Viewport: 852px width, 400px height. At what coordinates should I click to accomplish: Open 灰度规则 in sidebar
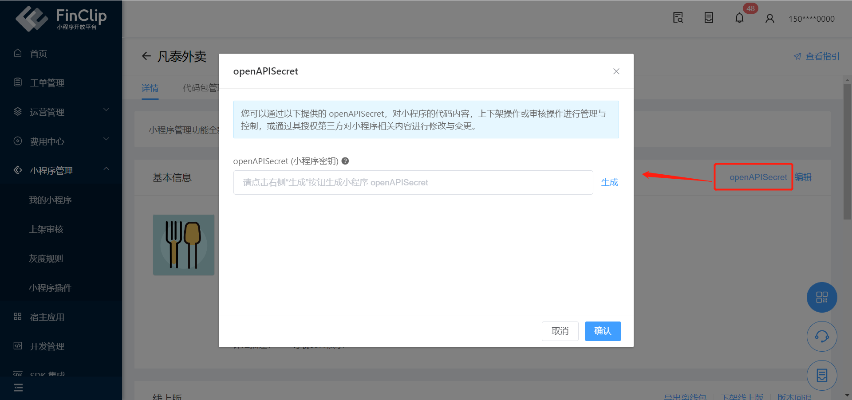(x=46, y=259)
